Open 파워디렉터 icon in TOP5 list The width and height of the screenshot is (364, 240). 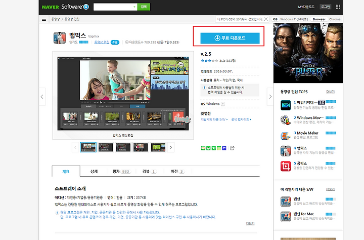[x=286, y=105]
